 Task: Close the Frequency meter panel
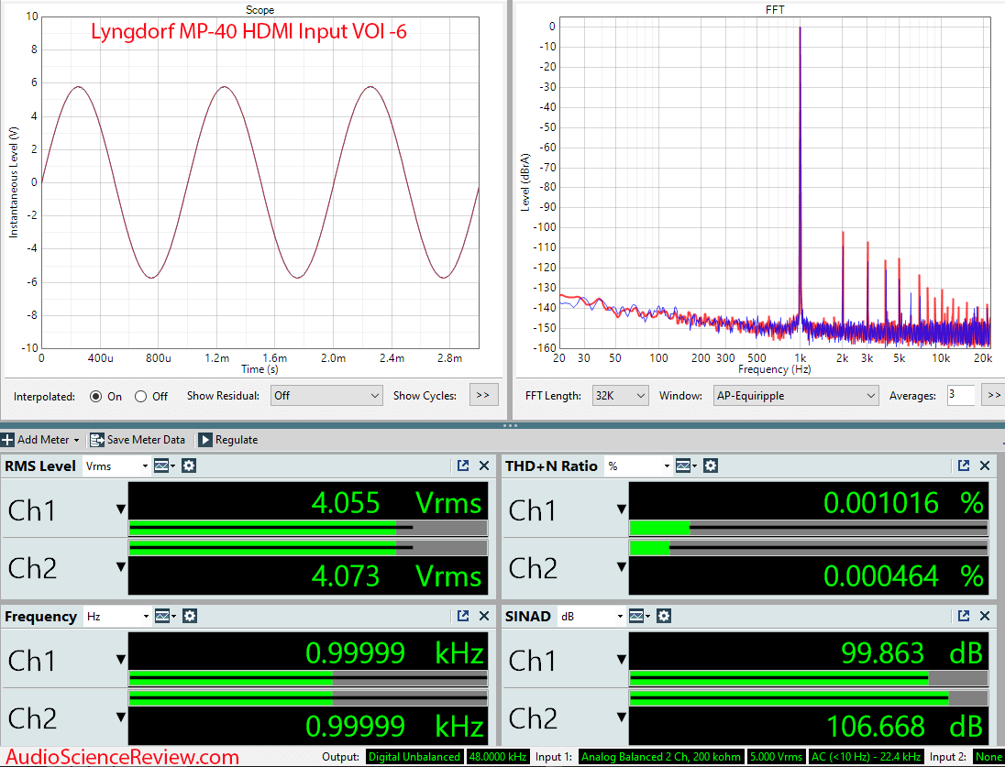[484, 617]
